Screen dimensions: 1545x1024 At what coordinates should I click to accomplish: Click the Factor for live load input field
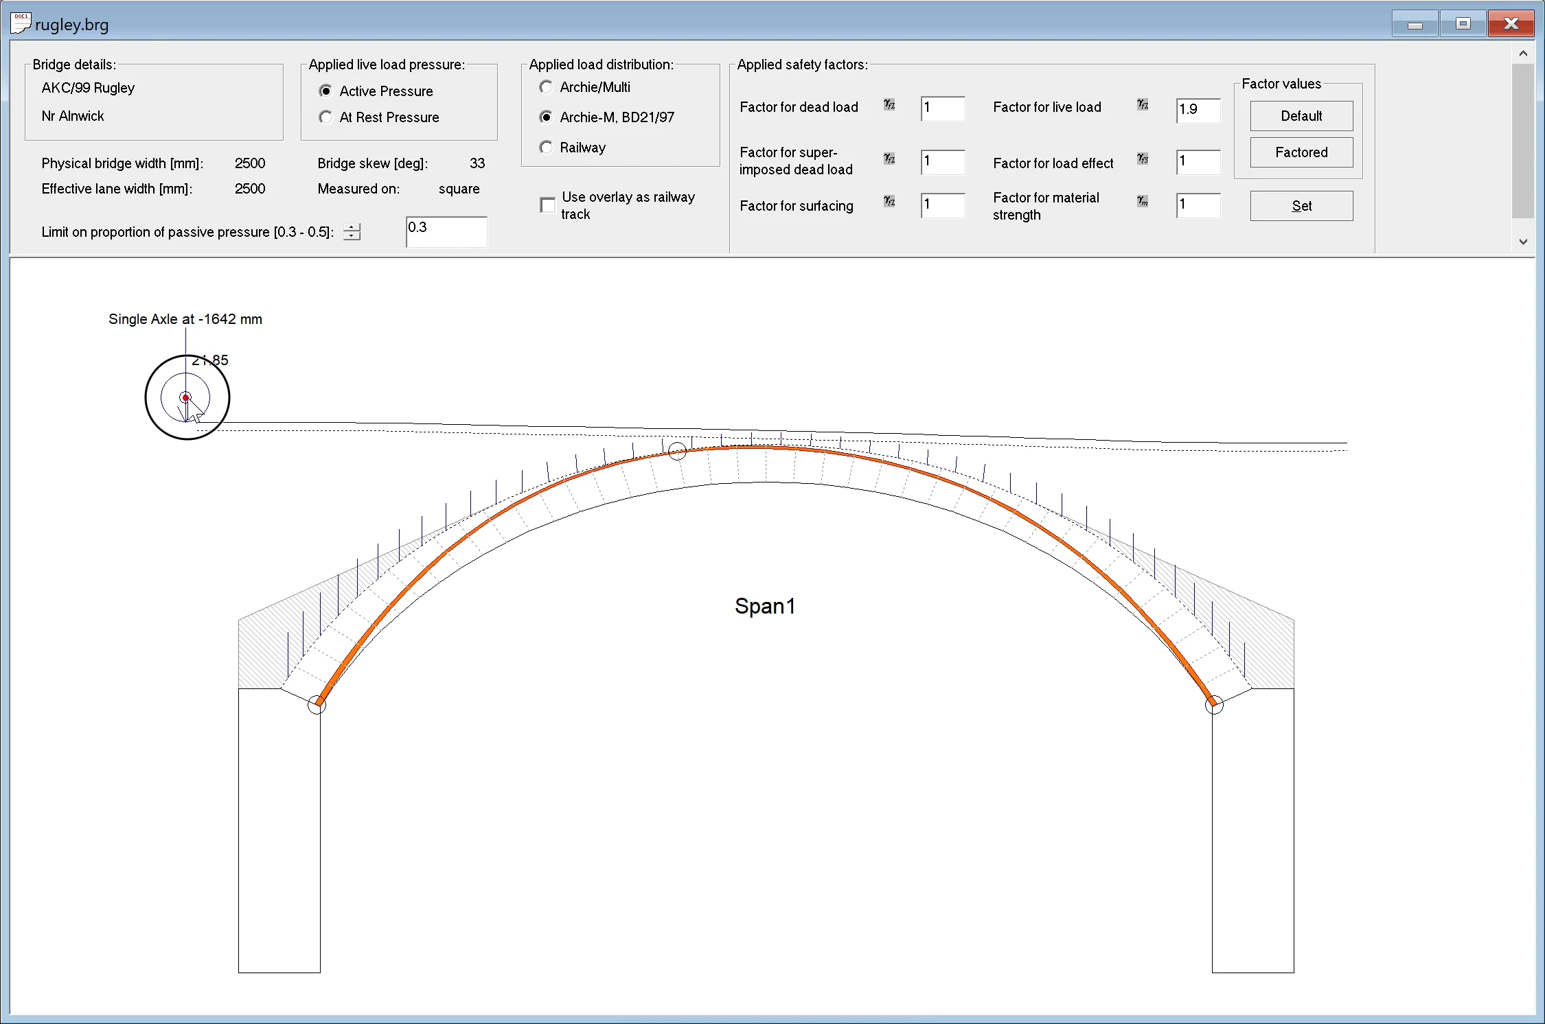pyautogui.click(x=1198, y=110)
